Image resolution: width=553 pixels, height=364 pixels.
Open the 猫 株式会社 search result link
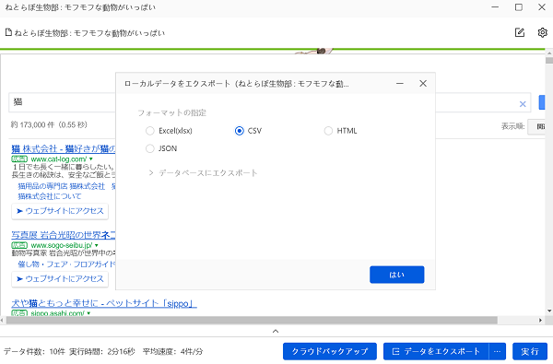63,149
